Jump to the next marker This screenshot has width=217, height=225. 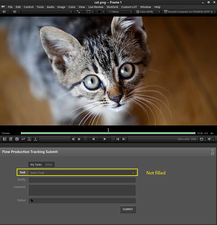tap(124, 139)
